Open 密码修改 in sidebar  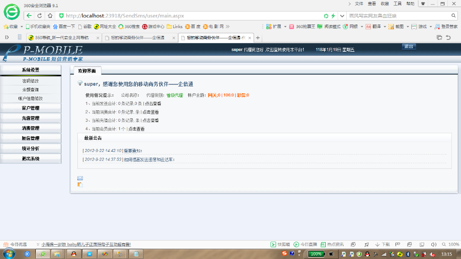[31, 81]
